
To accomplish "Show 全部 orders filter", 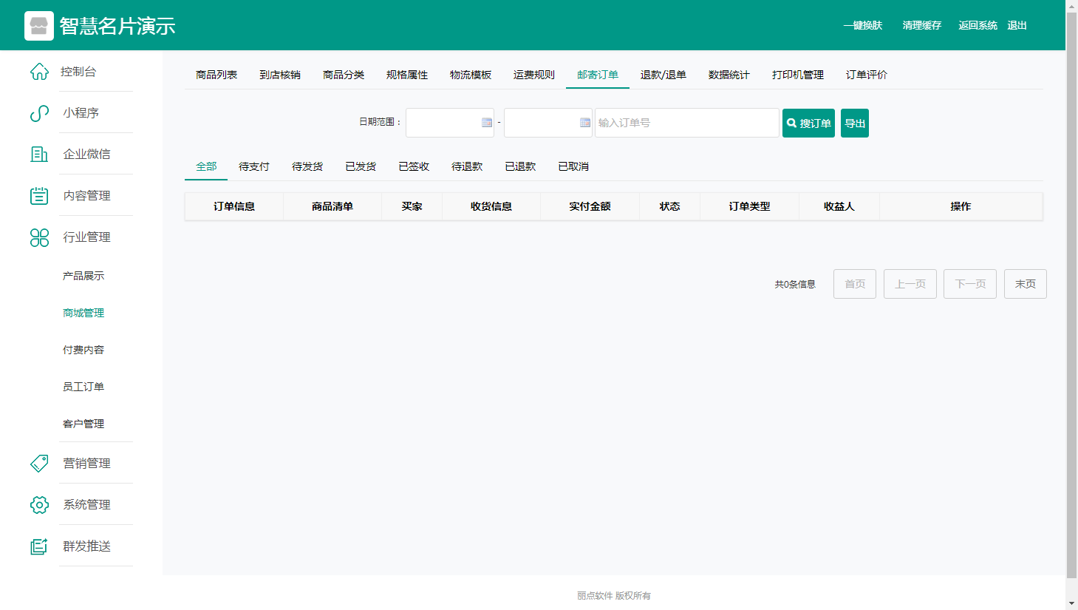I will (x=206, y=166).
